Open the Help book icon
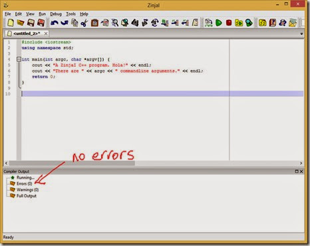Image resolution: width=310 pixels, height=246 pixels. point(273,23)
